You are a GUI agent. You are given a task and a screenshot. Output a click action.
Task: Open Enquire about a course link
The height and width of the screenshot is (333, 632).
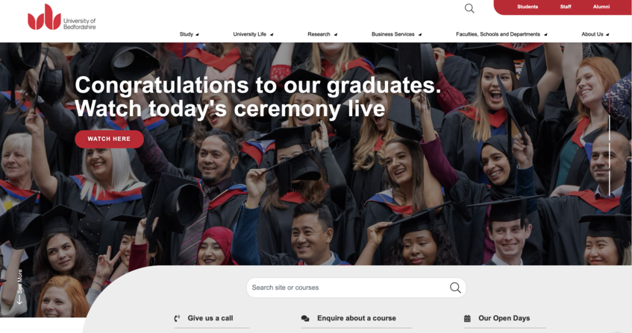click(357, 318)
